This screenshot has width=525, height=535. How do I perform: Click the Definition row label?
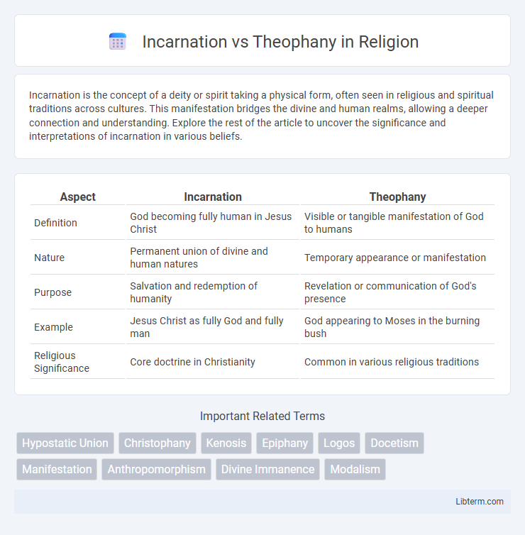(x=55, y=223)
